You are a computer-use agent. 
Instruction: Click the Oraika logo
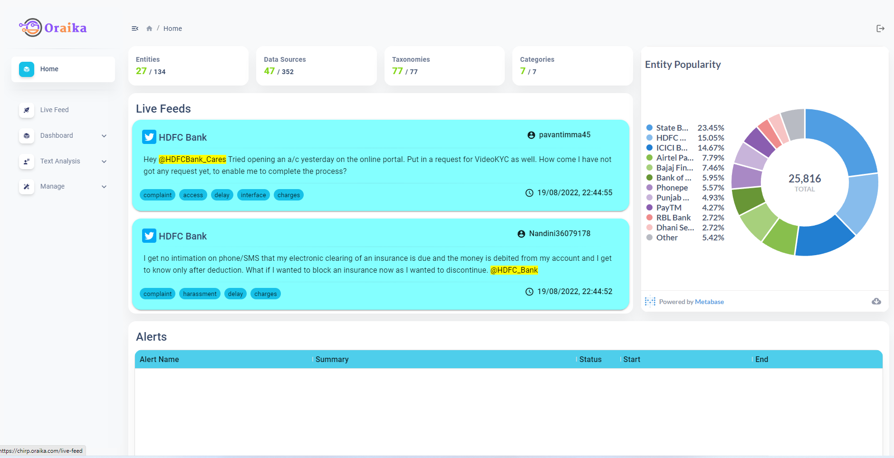pos(53,28)
